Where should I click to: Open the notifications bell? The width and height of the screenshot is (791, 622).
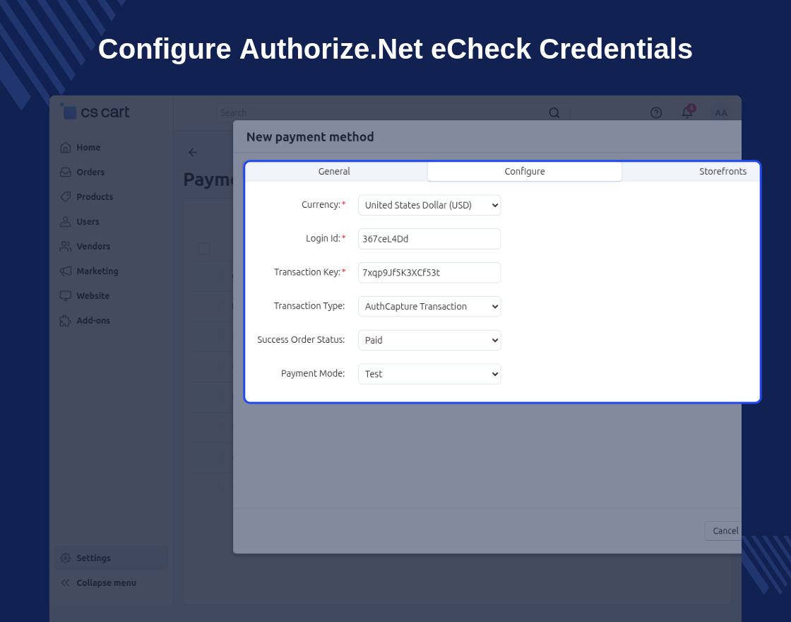[x=687, y=112]
